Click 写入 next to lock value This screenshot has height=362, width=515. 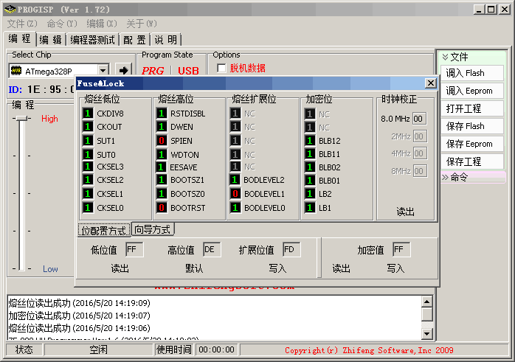tap(395, 268)
